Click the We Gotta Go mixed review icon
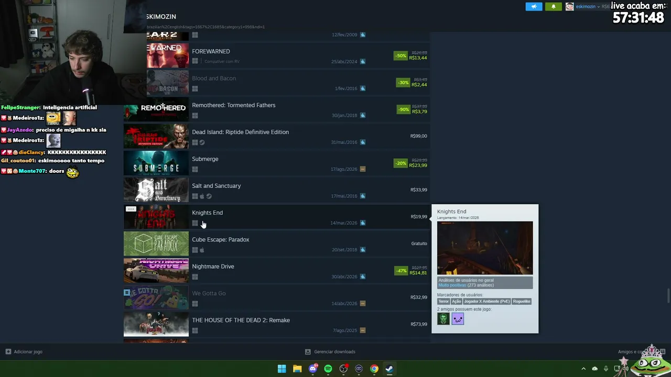Viewport: 671px width, 377px height. click(363, 304)
